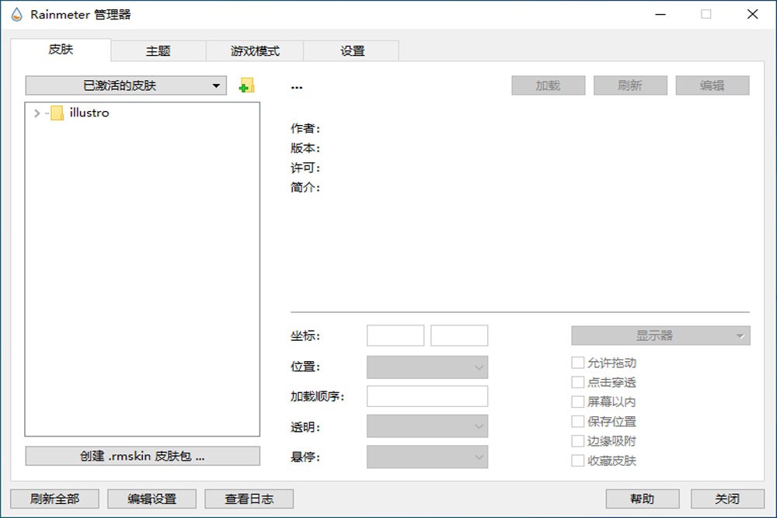Switch to the 游戏模式 tab
The image size is (777, 518).
253,50
